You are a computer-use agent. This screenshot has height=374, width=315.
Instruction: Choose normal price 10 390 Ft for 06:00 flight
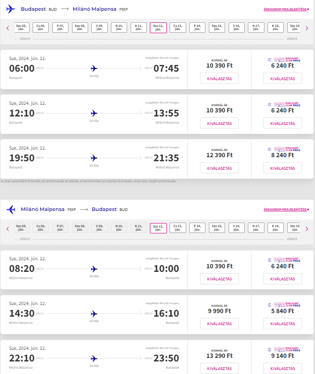coord(219,78)
